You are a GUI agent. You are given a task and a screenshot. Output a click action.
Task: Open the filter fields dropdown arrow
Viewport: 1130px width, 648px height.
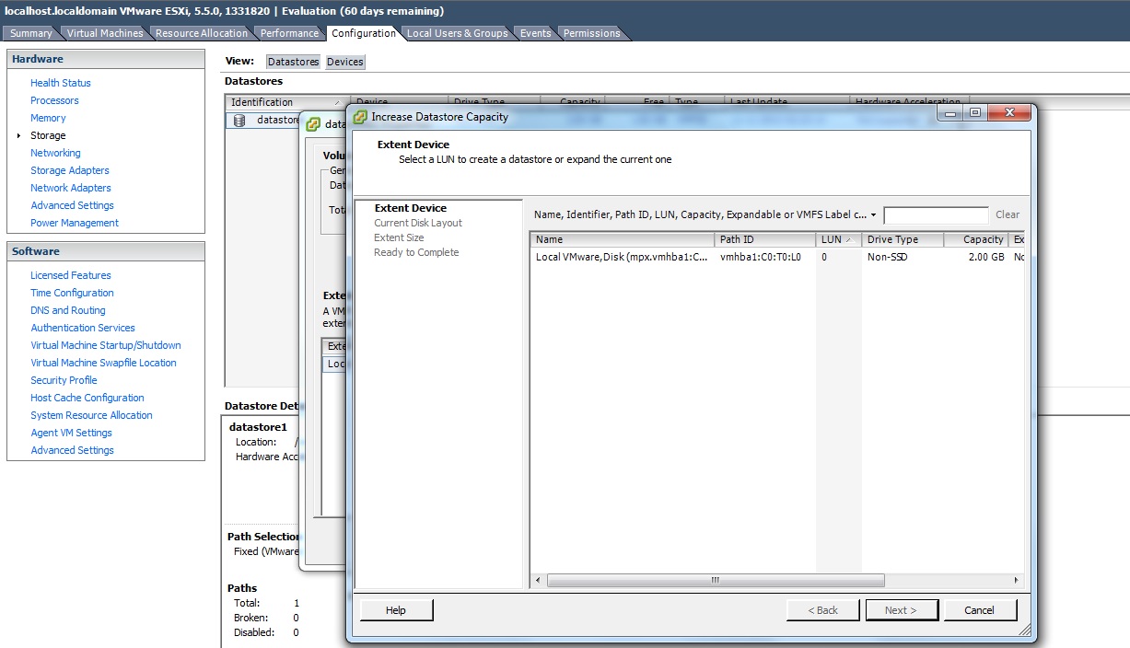tap(873, 215)
